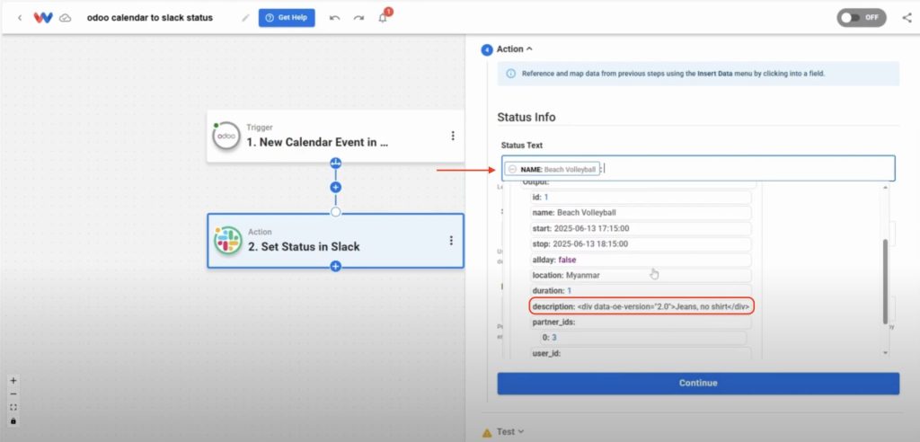The height and width of the screenshot is (442, 920).
Task: Select the start: 2025-06-13 17:15:00 item
Action: click(x=641, y=228)
